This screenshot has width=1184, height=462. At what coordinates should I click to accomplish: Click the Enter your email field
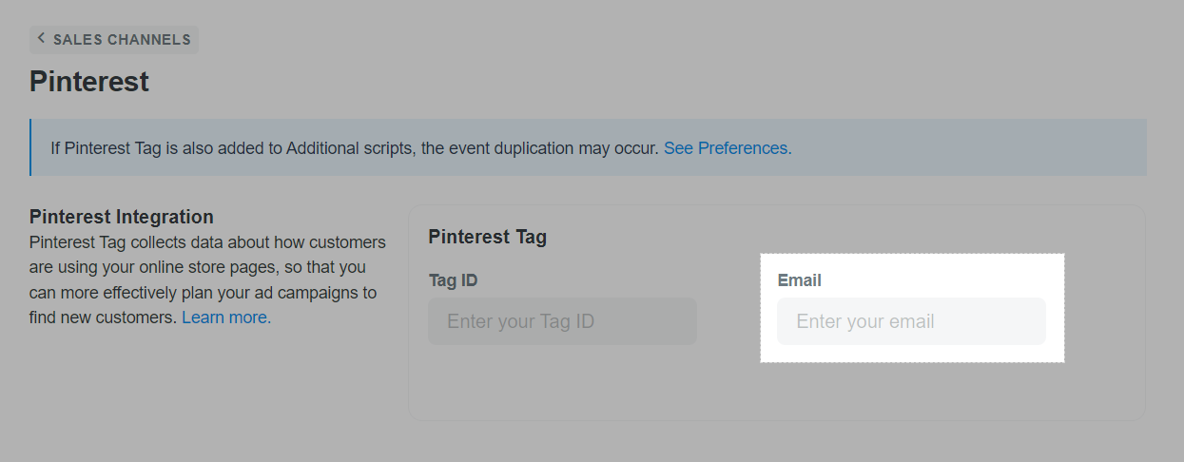(911, 321)
